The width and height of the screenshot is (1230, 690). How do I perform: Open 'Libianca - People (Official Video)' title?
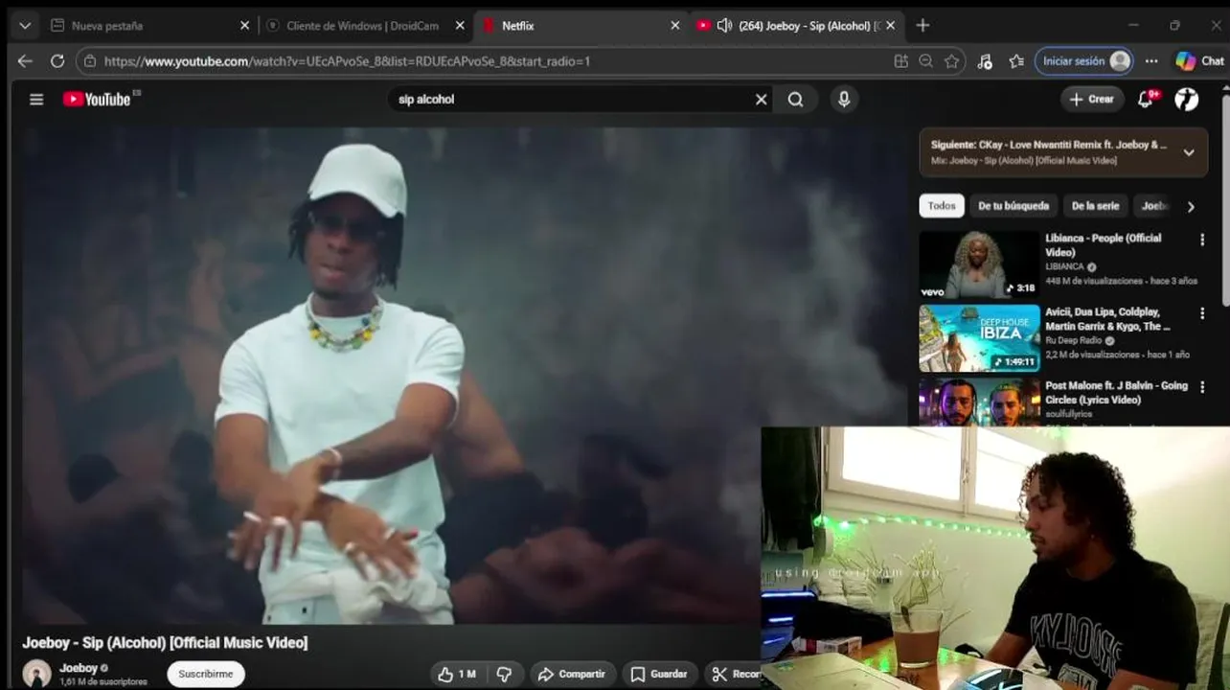click(x=1104, y=245)
